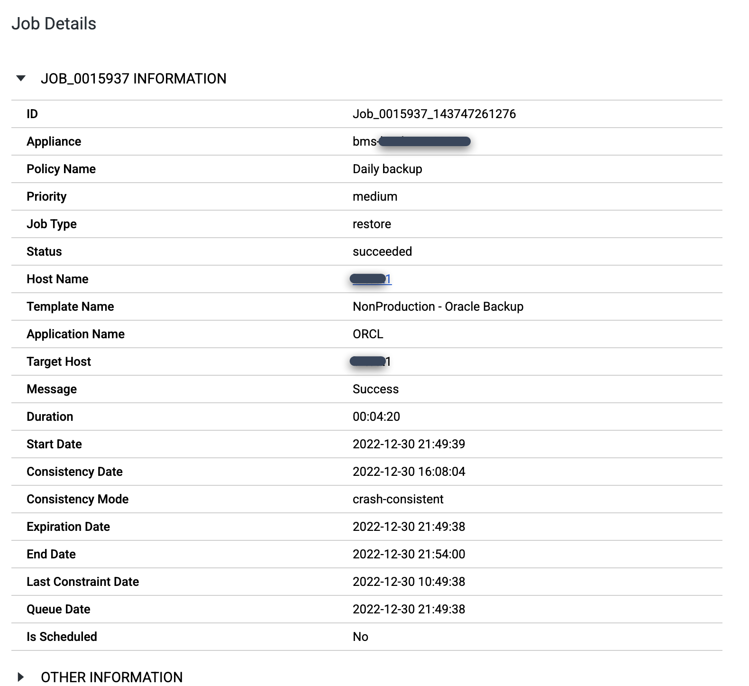This screenshot has width=749, height=686.
Task: Select the job ID value Job_0015937_143747261276
Action: point(434,114)
